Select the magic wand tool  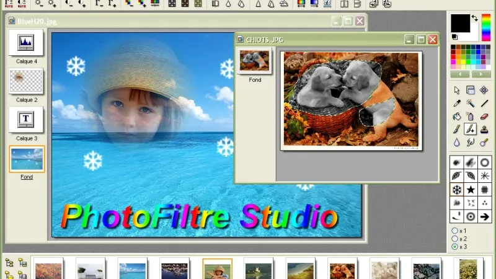[471, 103]
